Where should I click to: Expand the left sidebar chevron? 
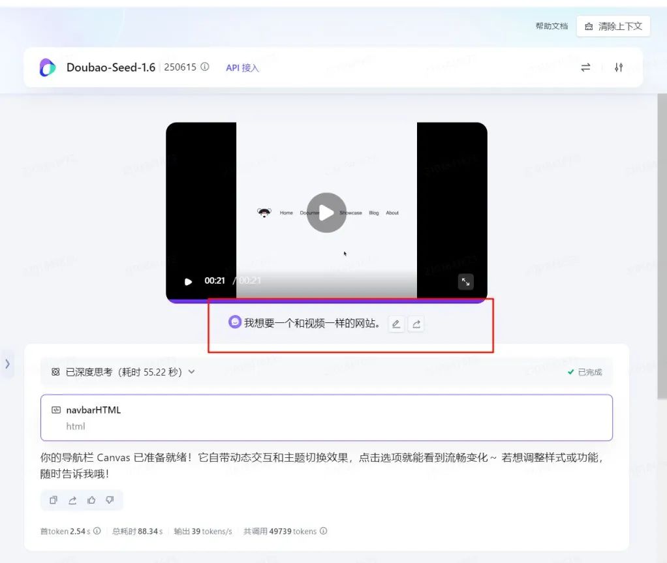tap(7, 364)
